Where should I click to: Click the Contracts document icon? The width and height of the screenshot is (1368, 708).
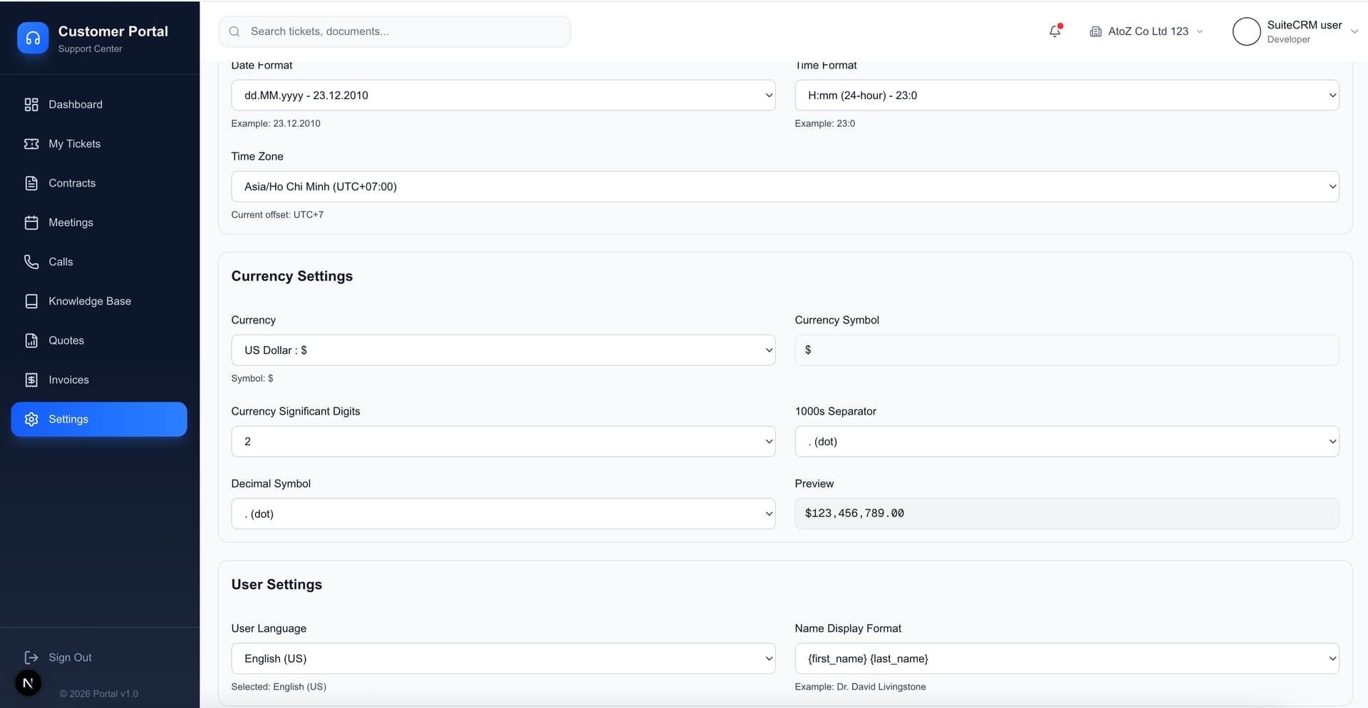31,183
